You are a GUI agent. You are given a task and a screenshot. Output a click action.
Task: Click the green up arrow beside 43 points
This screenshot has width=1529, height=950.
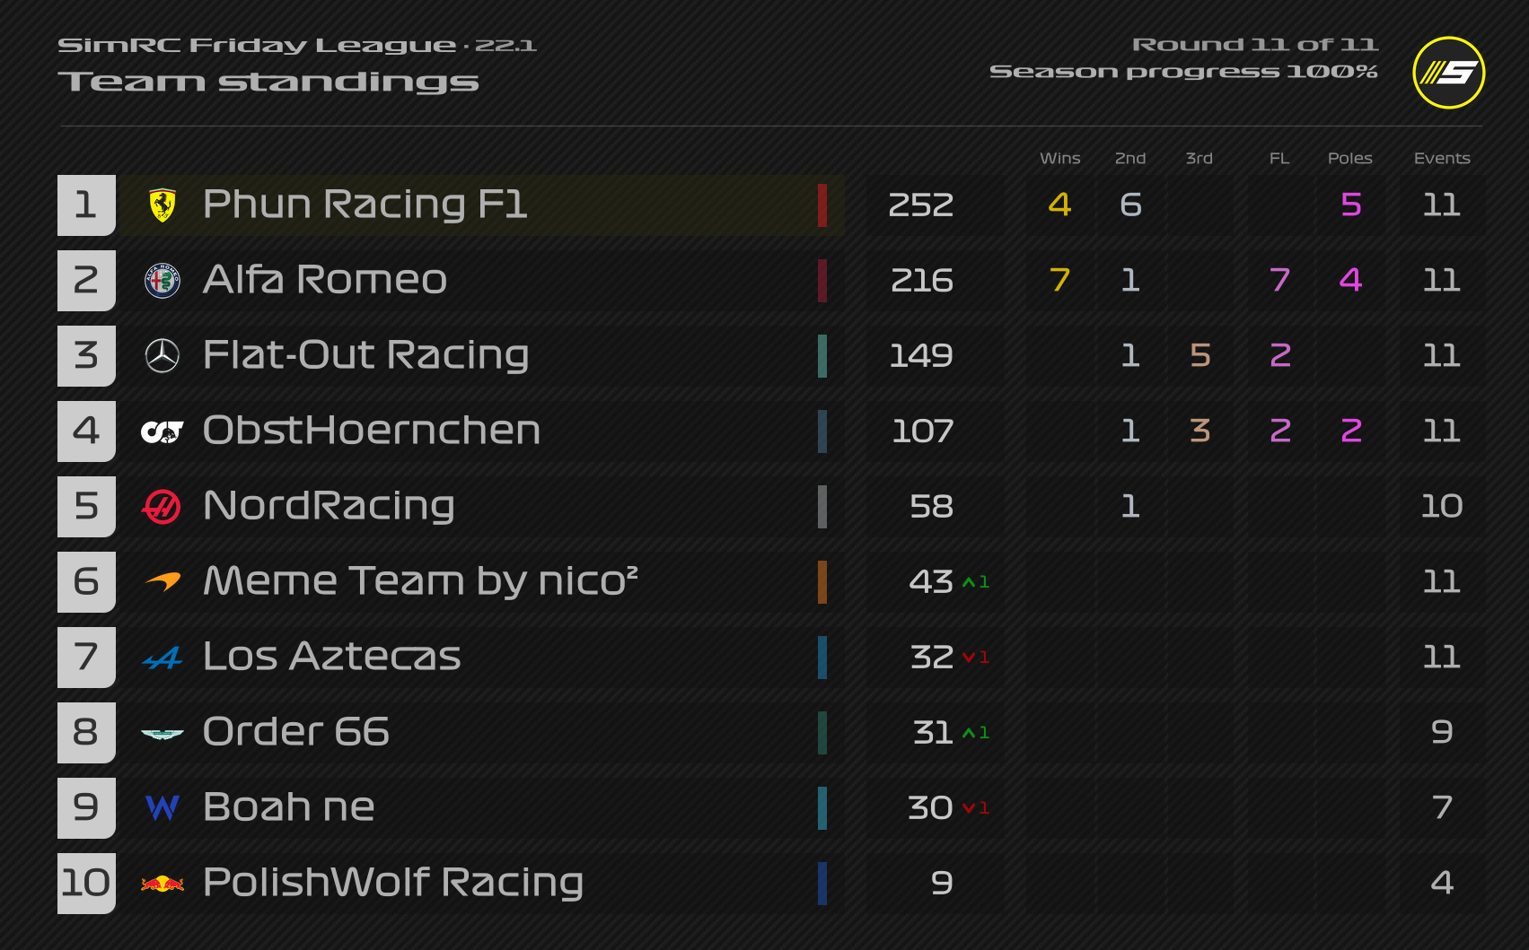coord(969,582)
